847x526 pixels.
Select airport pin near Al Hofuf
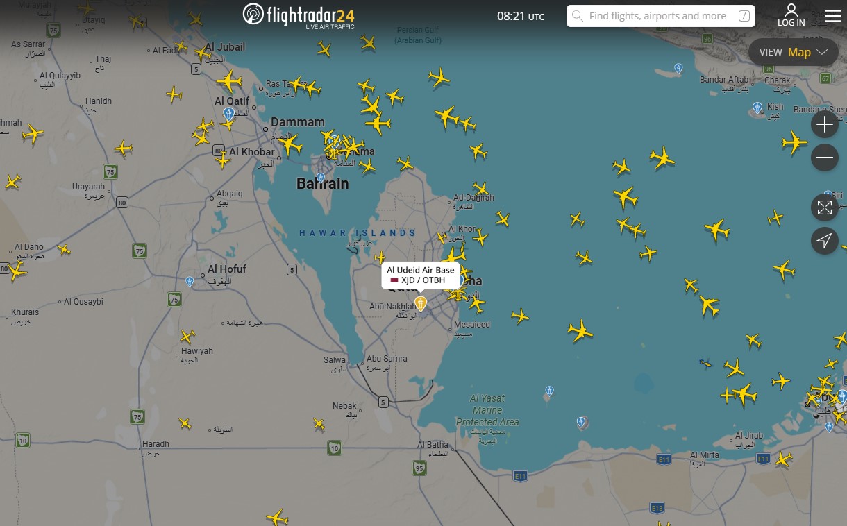tap(190, 282)
